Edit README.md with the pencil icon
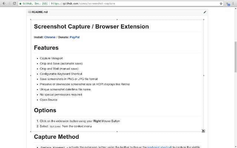This screenshot has width=237, height=148. click(x=205, y=12)
